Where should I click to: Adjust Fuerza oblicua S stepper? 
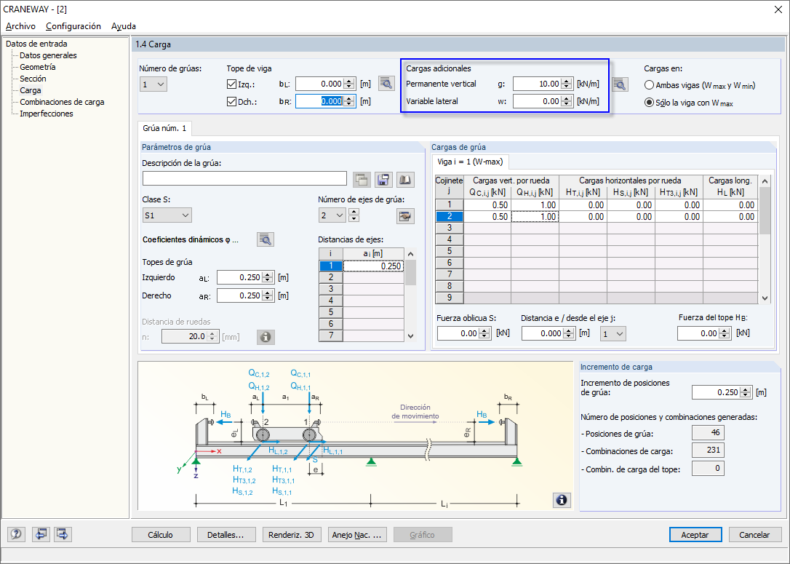(484, 333)
